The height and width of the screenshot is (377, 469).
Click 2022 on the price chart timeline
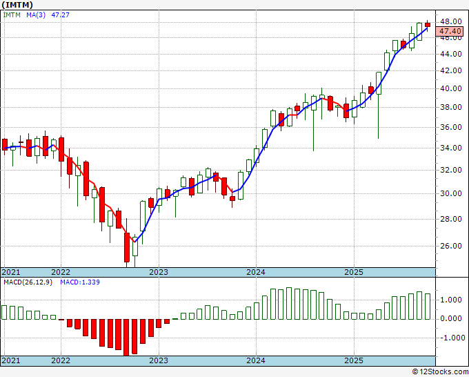pos(61,272)
